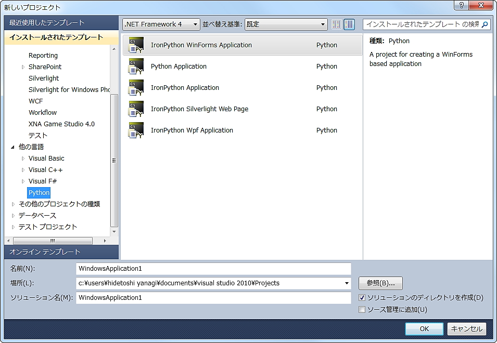Expand the Visual F# node
Screen dimensions: 497x343
tap(23, 181)
